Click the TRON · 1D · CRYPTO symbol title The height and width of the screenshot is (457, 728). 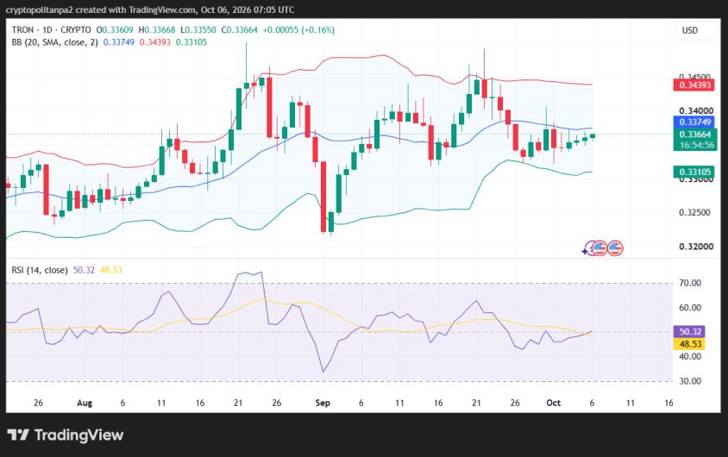click(52, 29)
